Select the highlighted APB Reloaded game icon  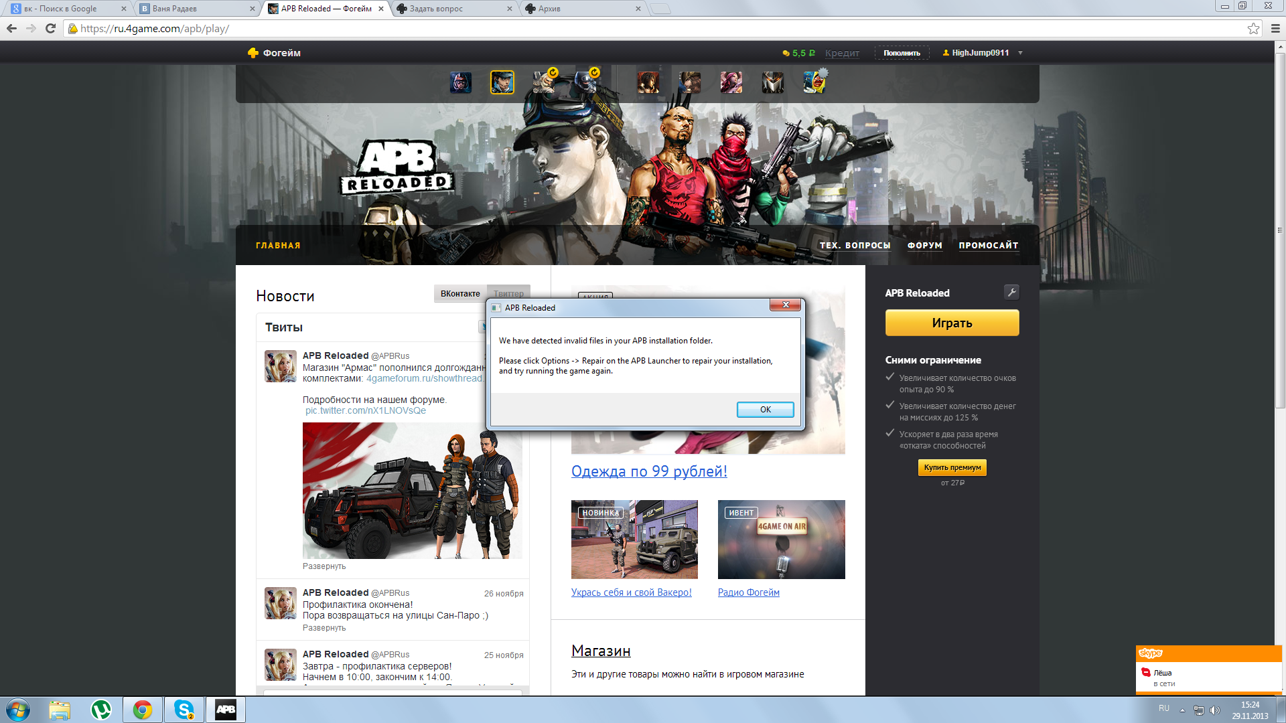[502, 82]
